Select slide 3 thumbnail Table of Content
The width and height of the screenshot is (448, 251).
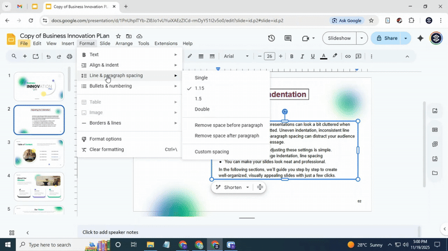pos(39,153)
